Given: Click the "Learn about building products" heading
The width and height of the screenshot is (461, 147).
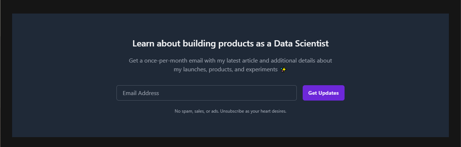Looking at the screenshot, I should click(230, 44).
